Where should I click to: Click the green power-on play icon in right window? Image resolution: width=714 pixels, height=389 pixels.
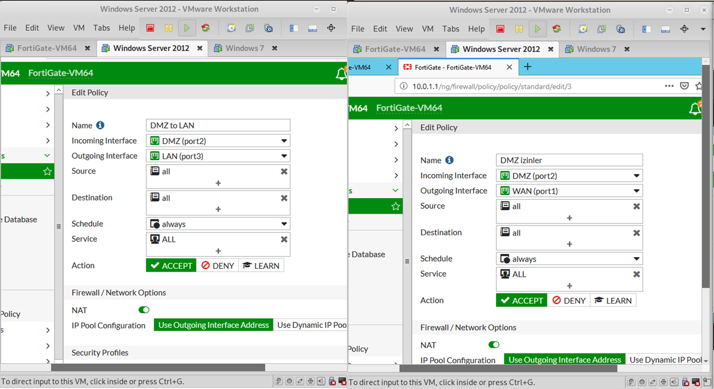[537, 29]
